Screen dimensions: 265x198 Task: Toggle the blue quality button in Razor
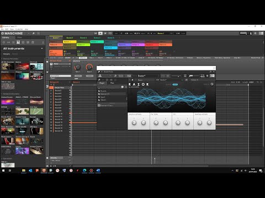click(175, 85)
